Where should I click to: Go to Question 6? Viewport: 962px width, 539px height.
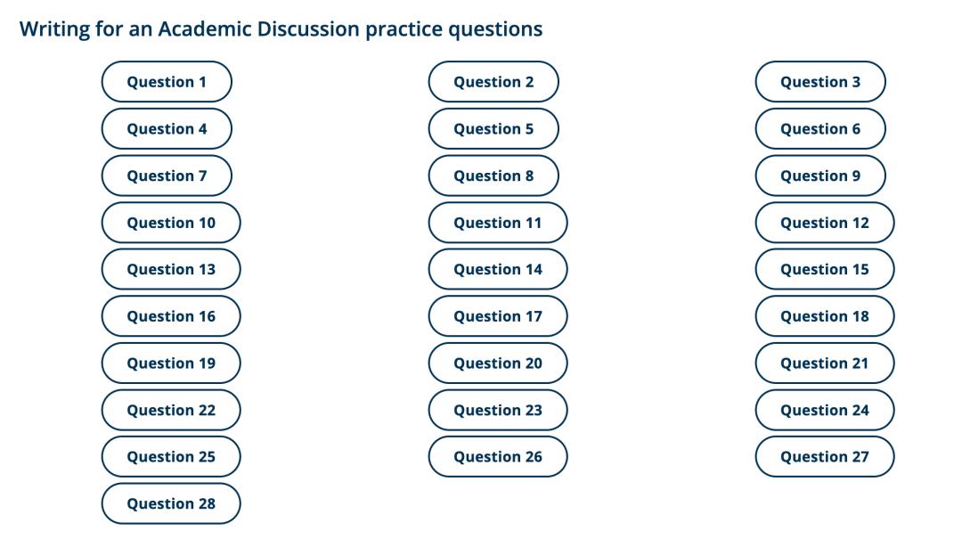820,129
